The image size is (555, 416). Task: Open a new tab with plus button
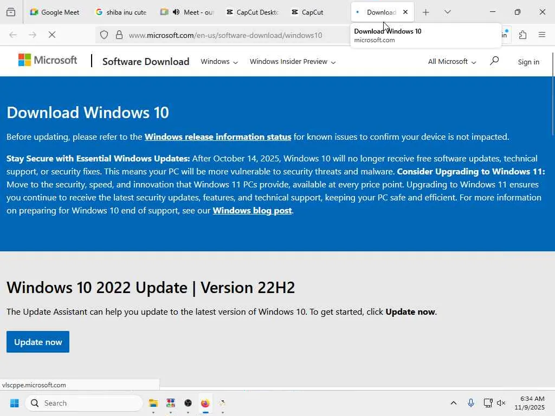[426, 12]
